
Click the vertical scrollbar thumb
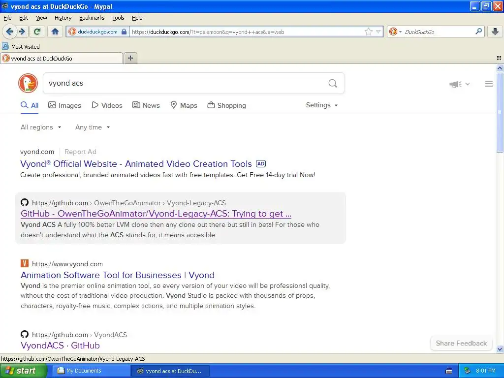(x=500, y=112)
